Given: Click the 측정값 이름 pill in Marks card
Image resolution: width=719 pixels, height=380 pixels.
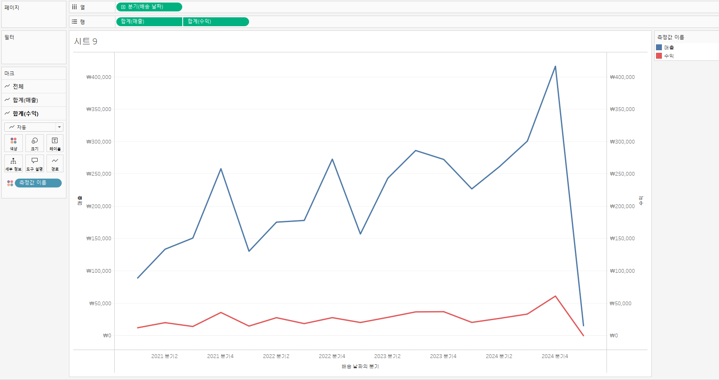Looking at the screenshot, I should (x=38, y=183).
